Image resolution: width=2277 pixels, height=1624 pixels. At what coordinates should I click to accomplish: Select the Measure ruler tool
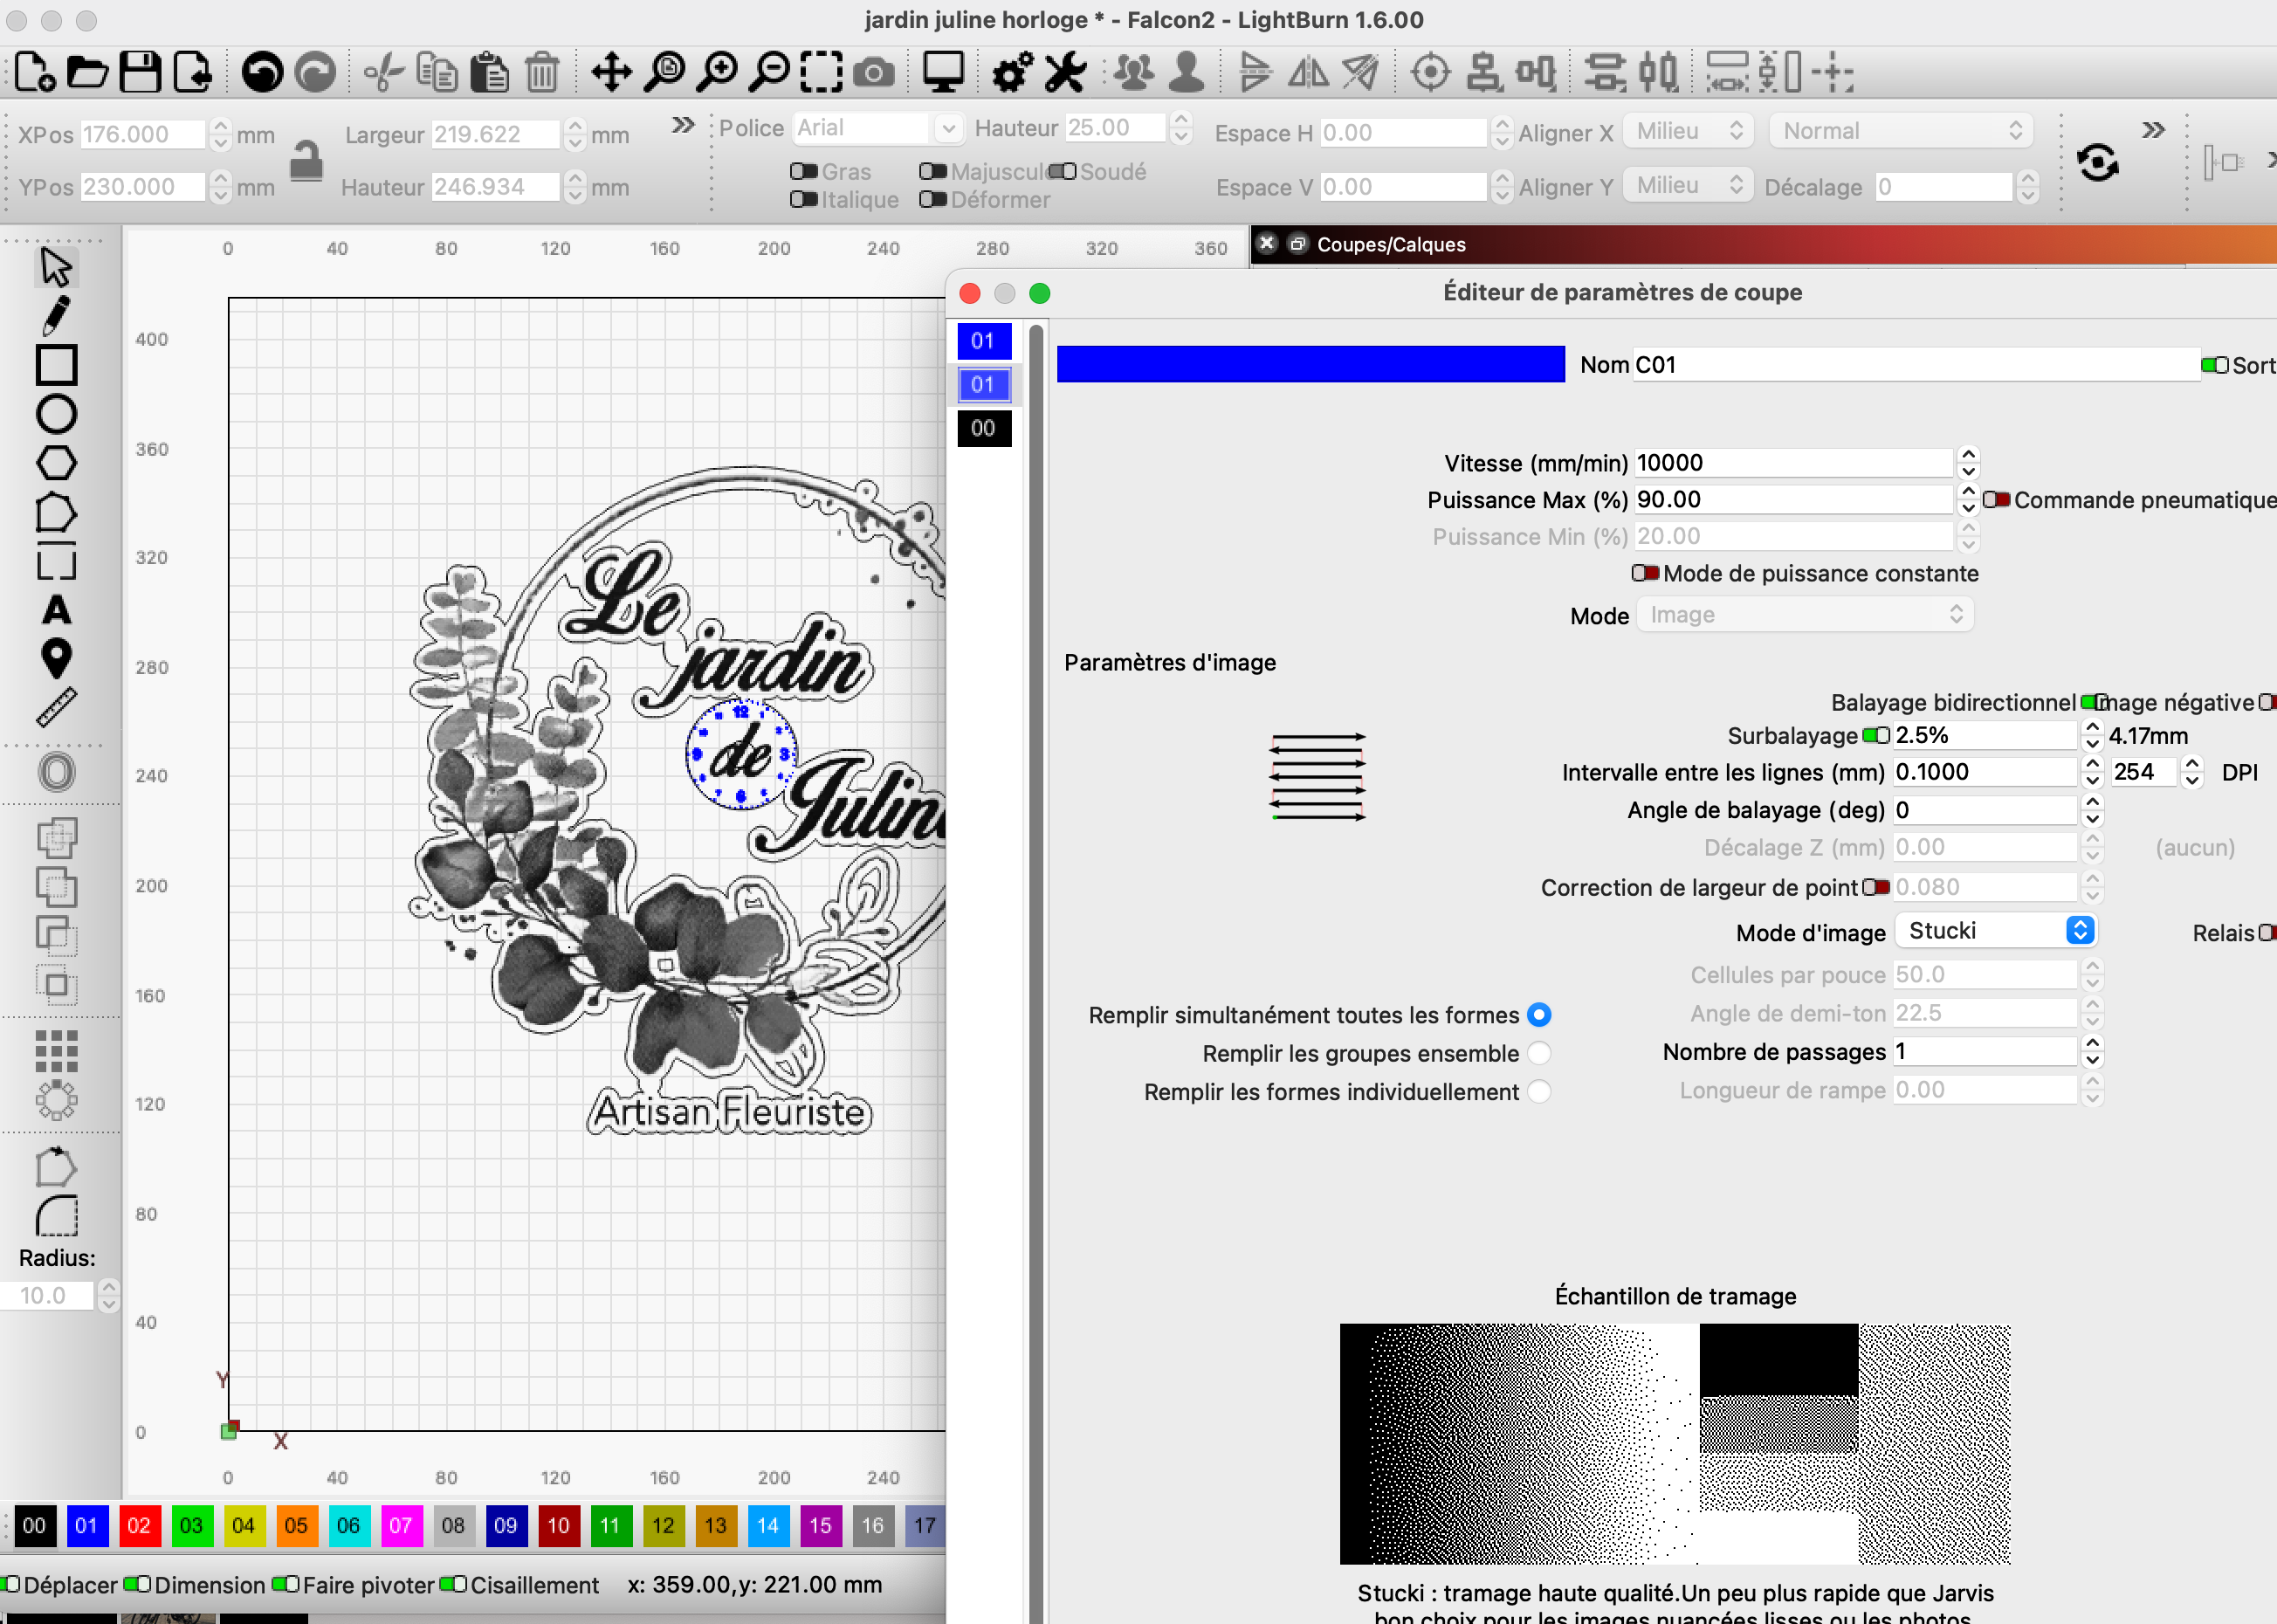click(x=56, y=707)
